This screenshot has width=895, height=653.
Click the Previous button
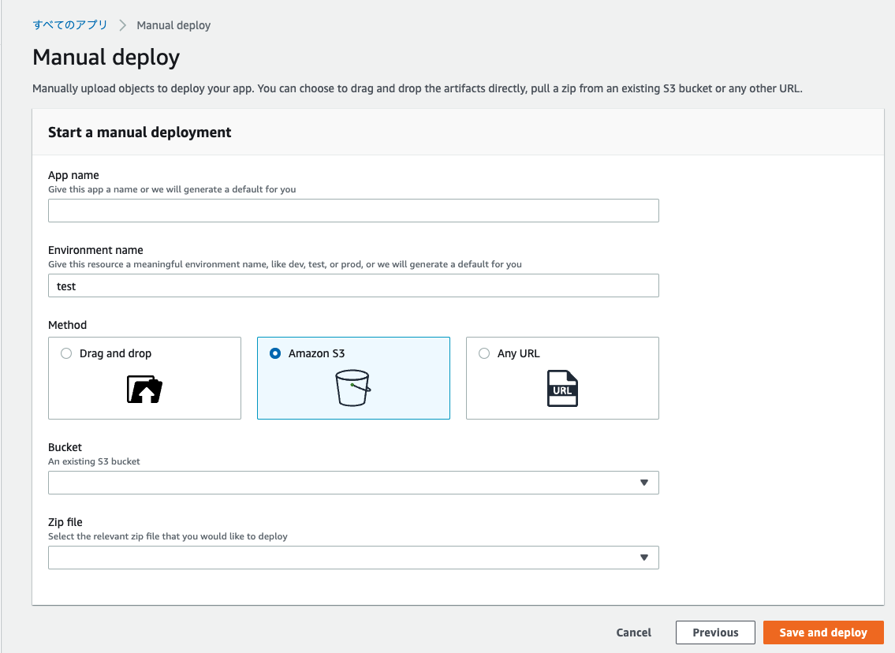point(715,632)
